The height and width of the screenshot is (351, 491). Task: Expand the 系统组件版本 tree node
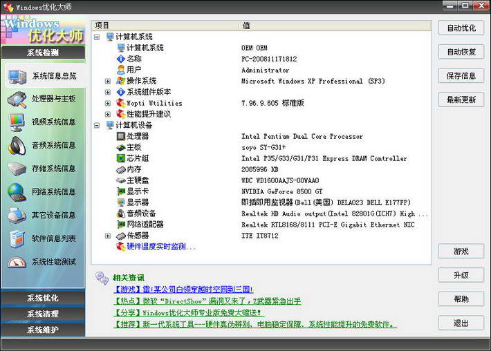tap(108, 92)
